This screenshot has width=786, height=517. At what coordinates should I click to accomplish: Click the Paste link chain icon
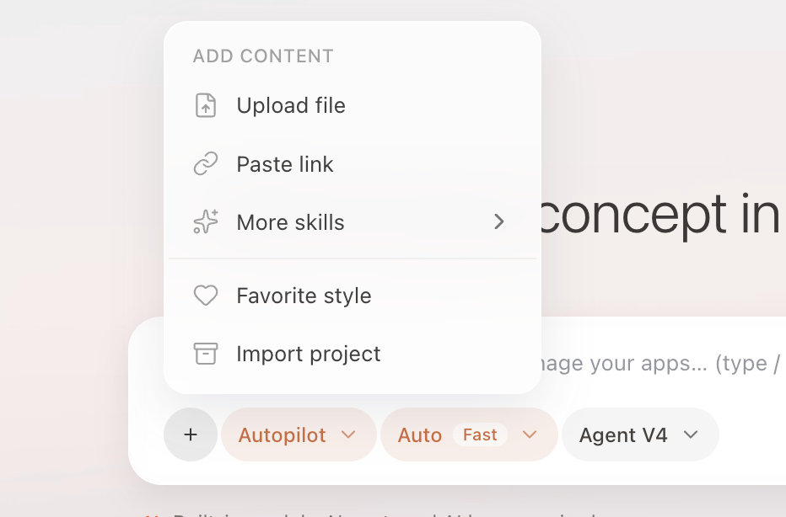206,163
